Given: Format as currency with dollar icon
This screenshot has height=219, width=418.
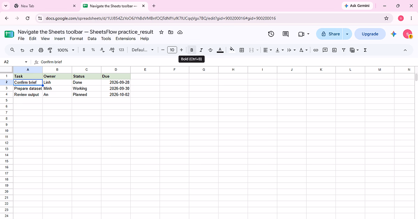Looking at the screenshot, I should (84, 50).
